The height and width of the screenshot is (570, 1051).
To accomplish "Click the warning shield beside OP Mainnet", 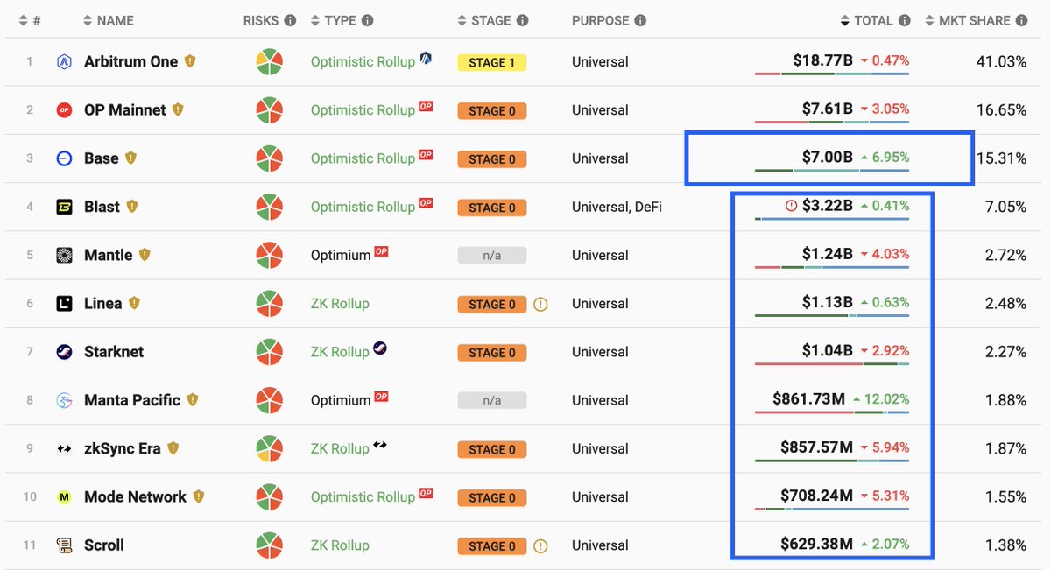I will tap(178, 110).
